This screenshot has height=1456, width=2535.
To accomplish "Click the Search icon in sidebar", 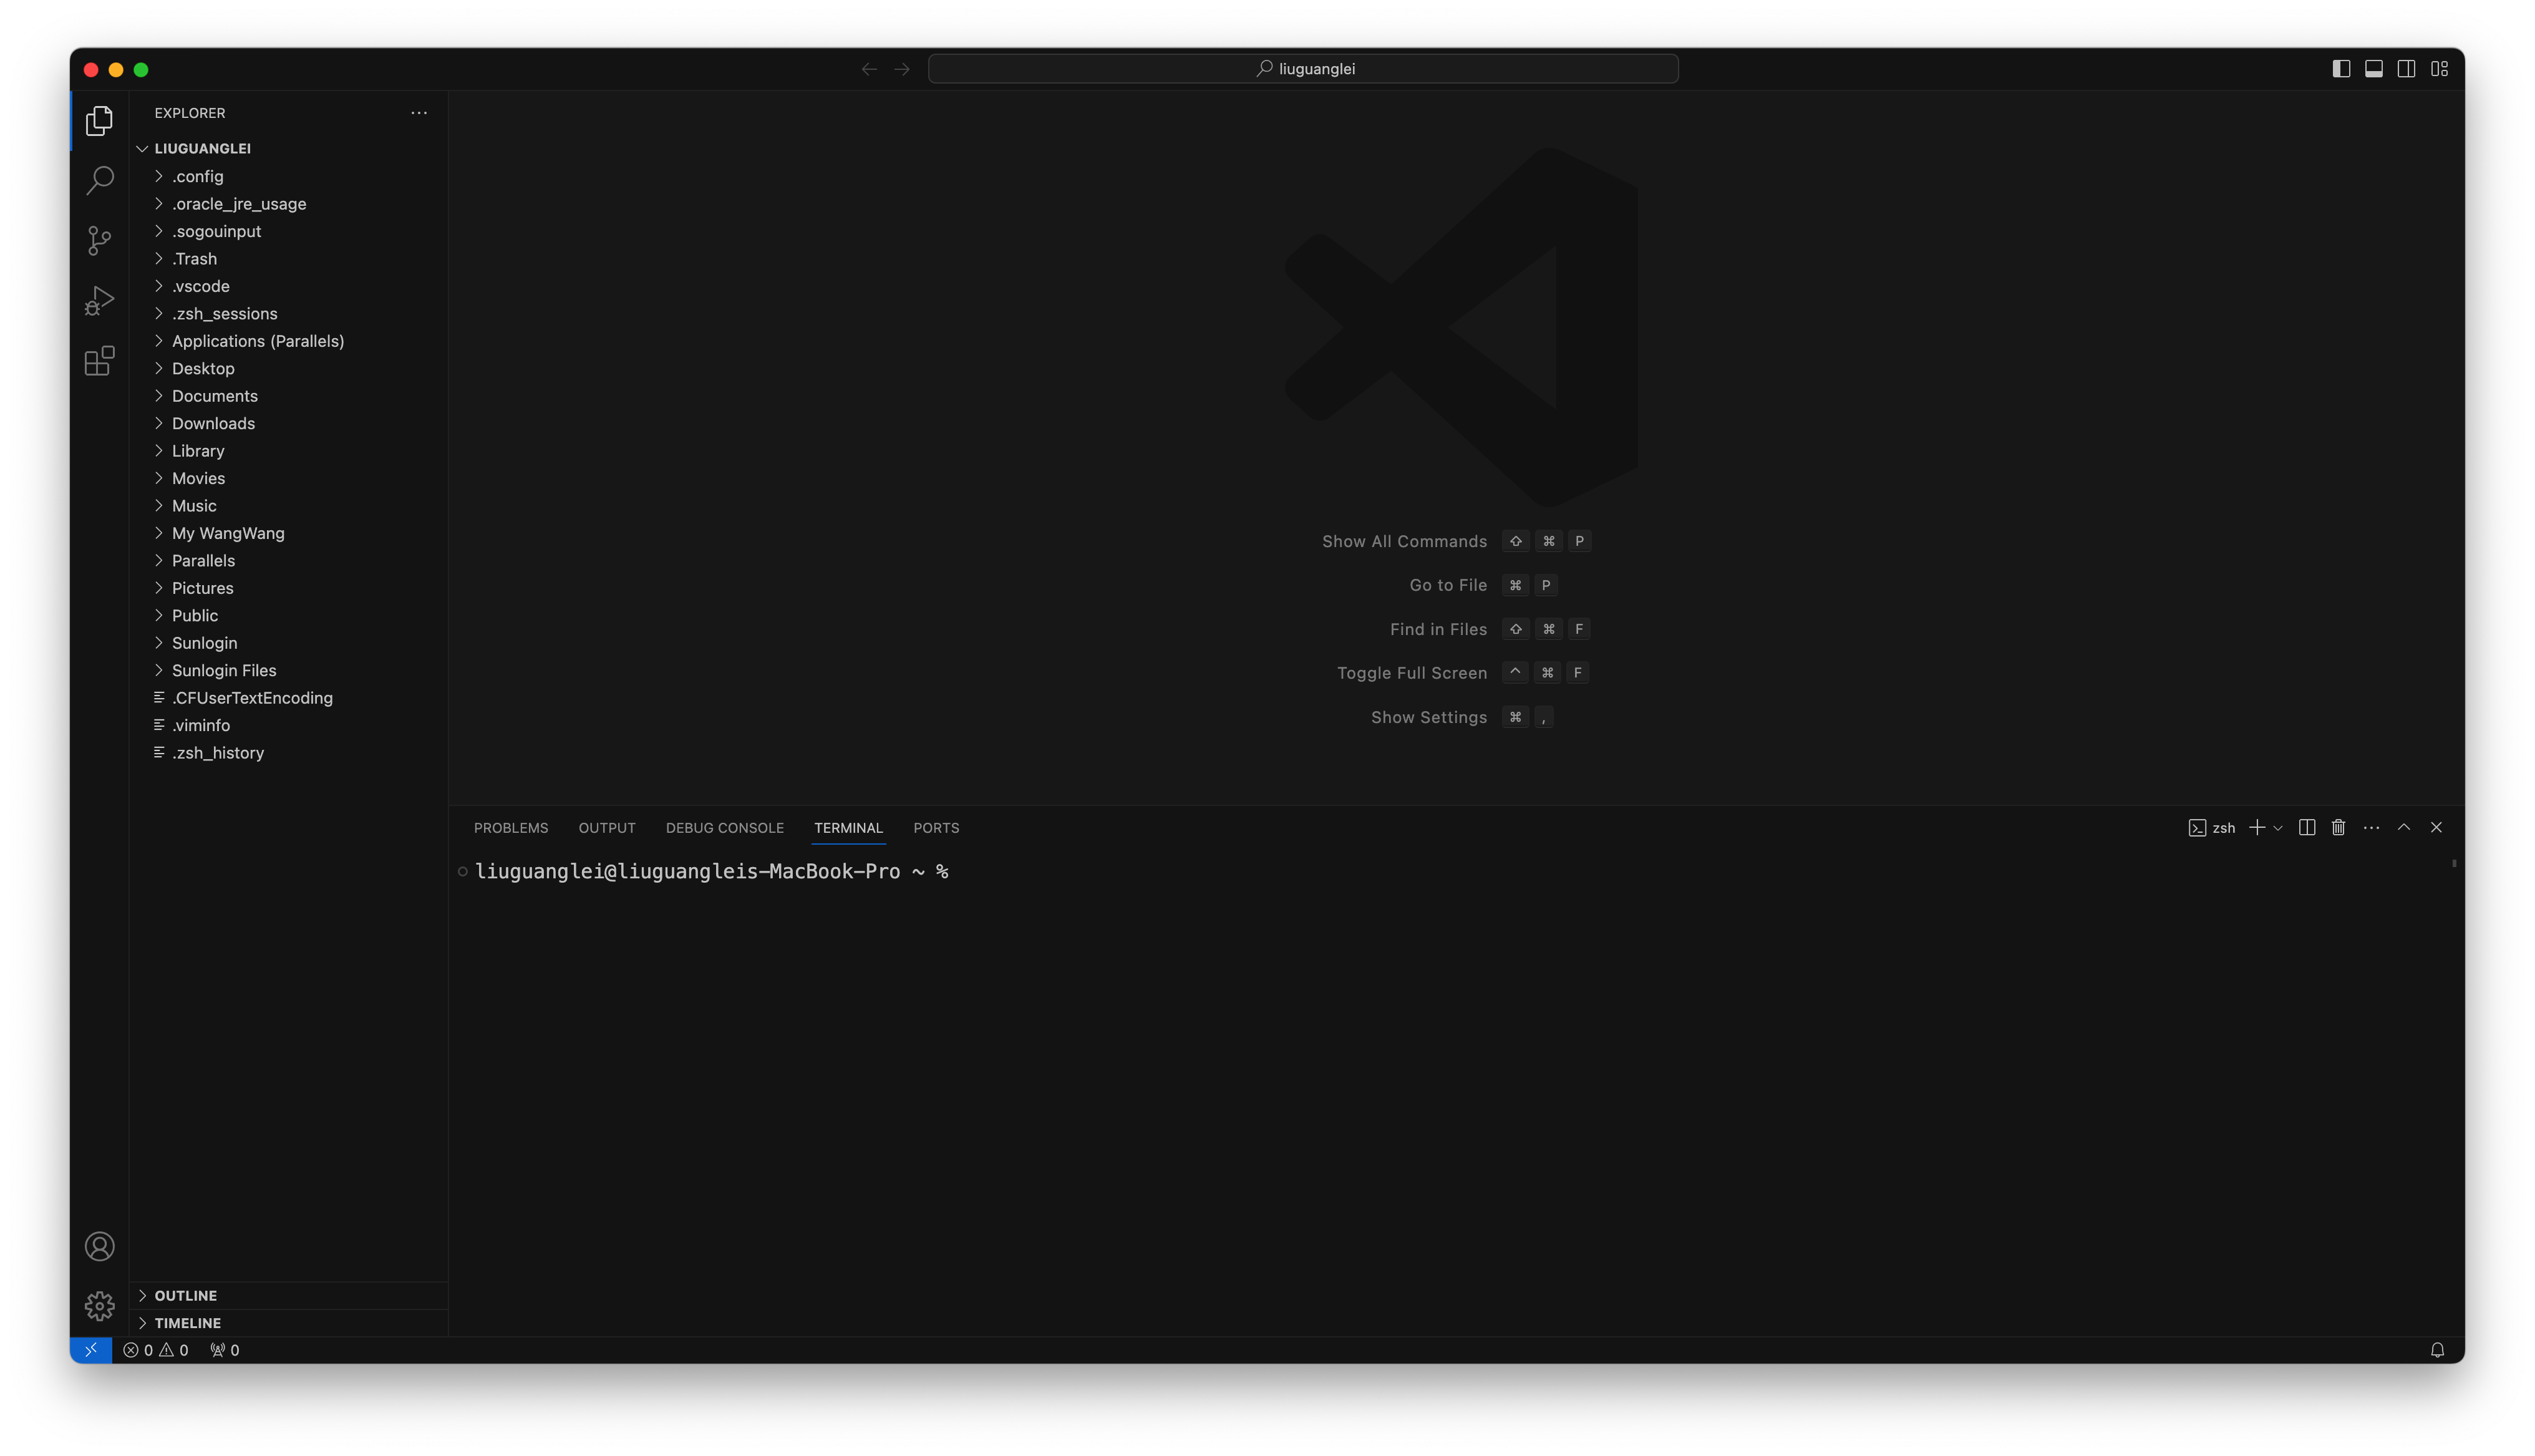I will coord(99,180).
